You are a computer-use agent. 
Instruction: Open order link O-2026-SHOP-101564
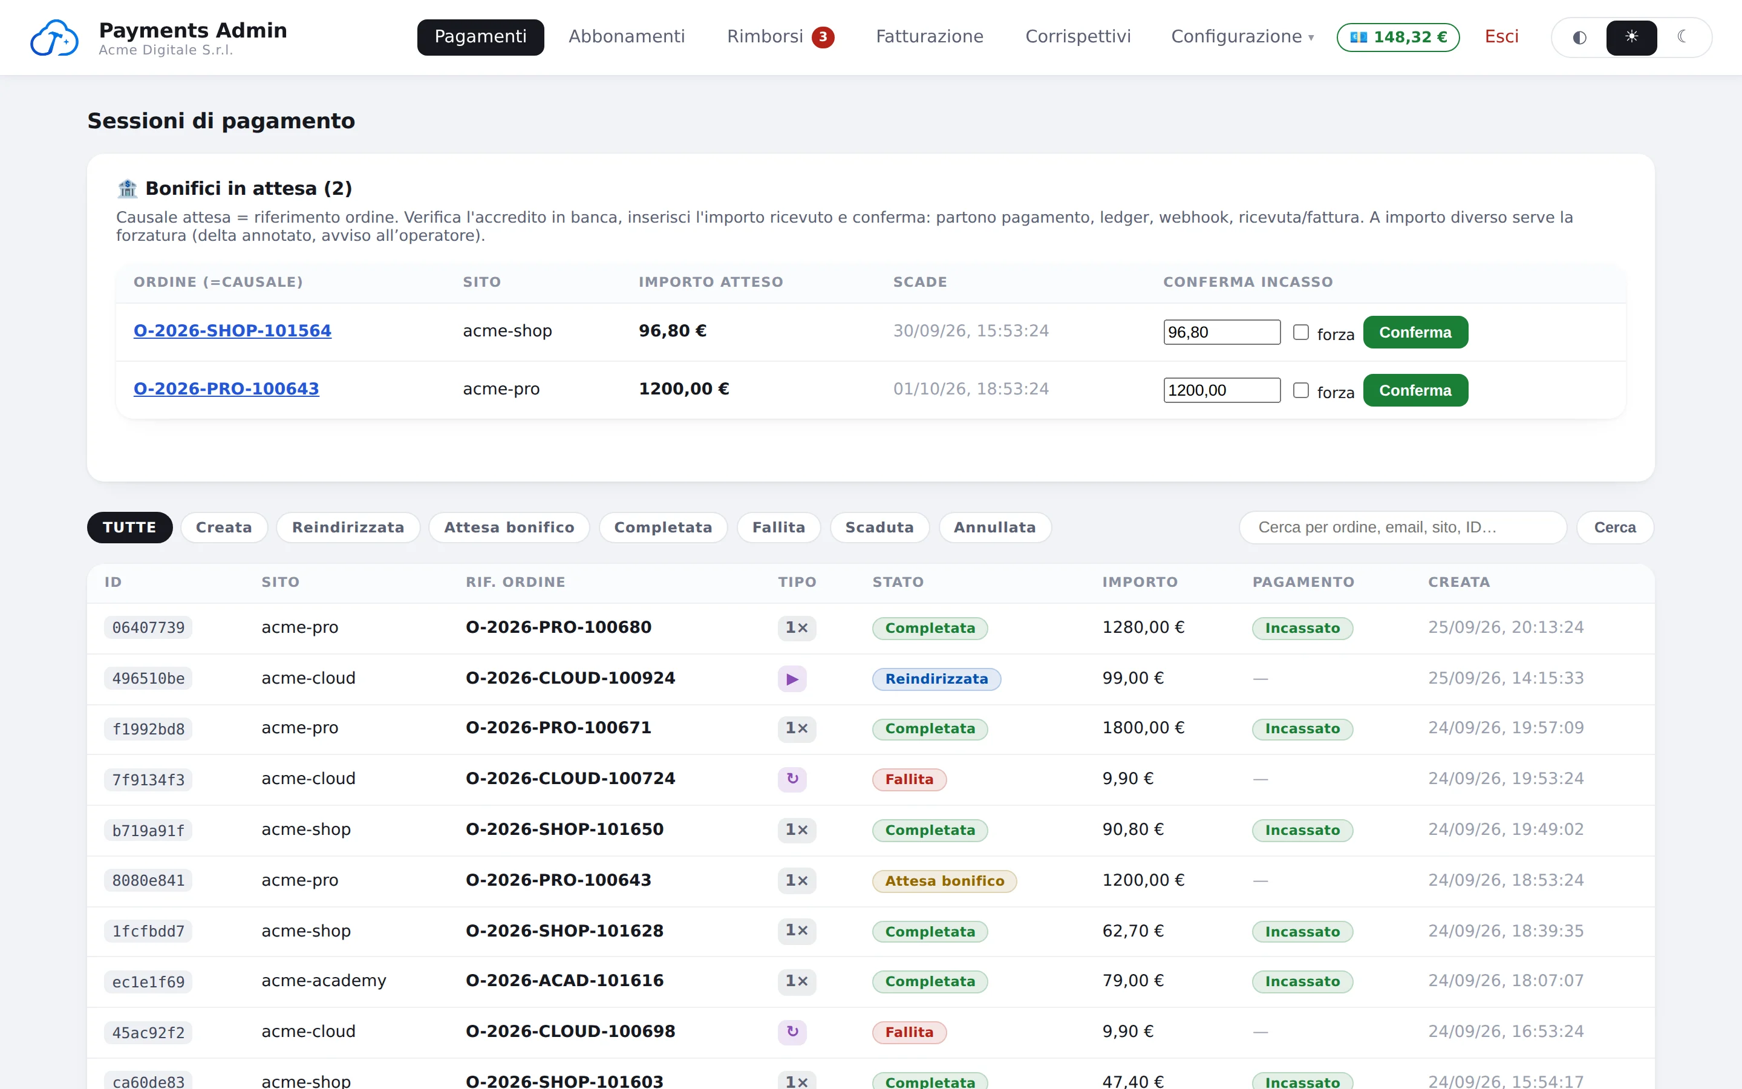coord(232,330)
